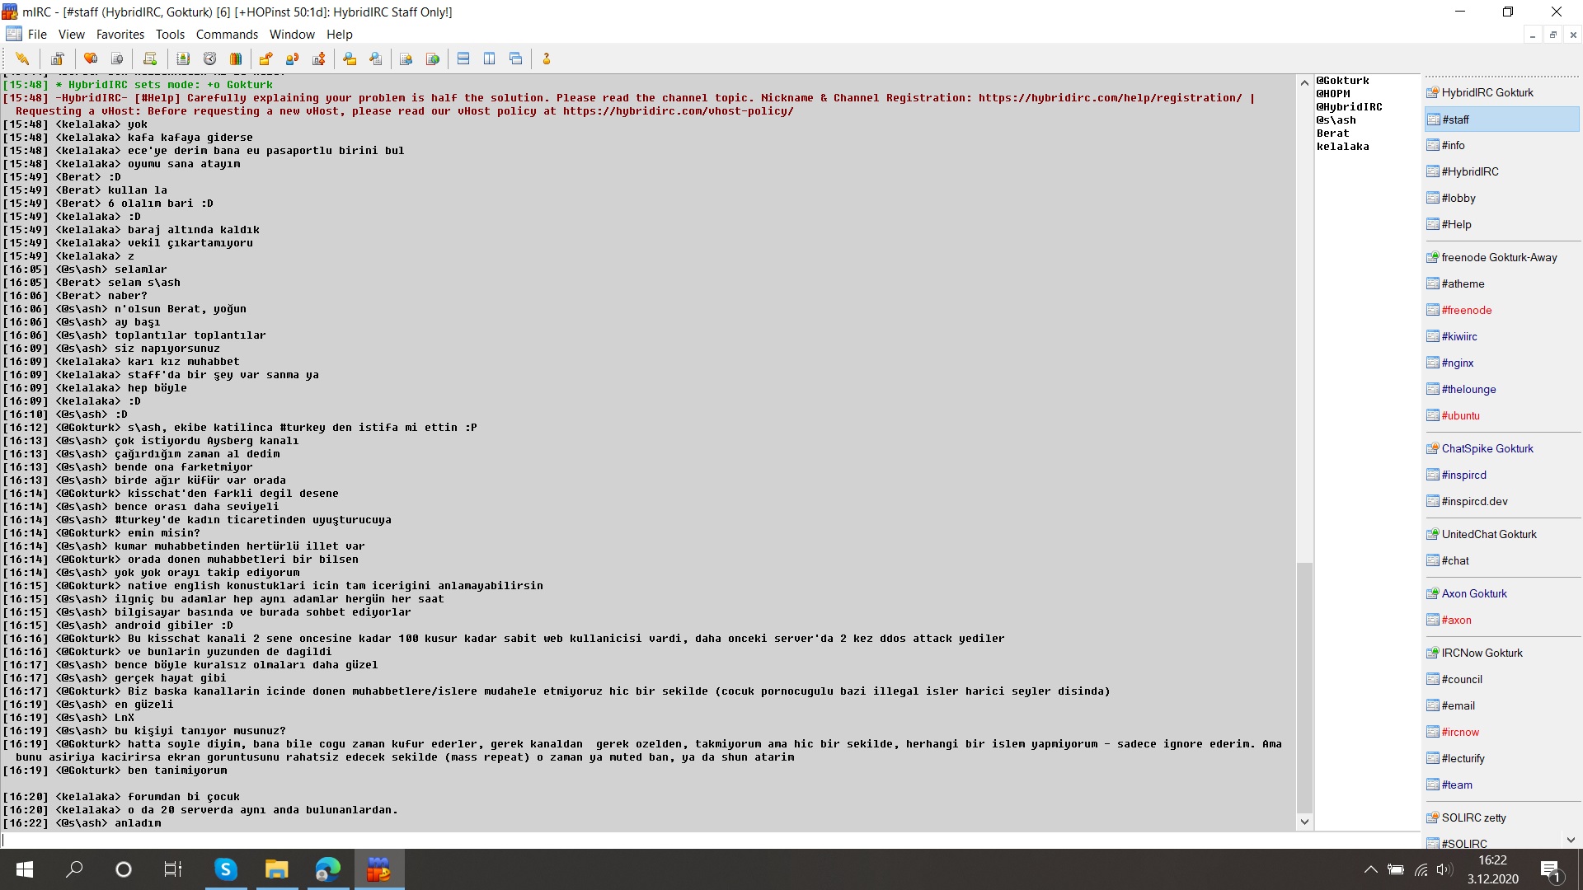
Task: Open the Timer clock toolbar icon
Action: point(209,59)
